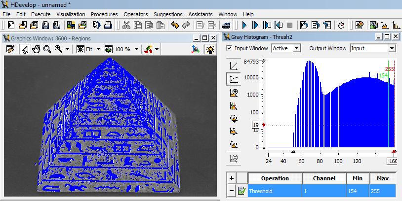Viewport: 402px width, 201px height.
Task: Click the Min value 154 cell
Action: tap(358, 191)
